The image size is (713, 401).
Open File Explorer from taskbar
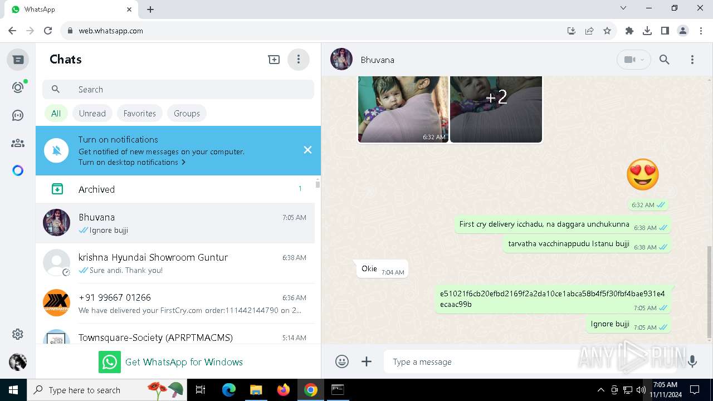coord(256,390)
